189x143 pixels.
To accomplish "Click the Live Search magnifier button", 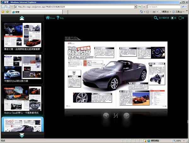I will [183, 7].
